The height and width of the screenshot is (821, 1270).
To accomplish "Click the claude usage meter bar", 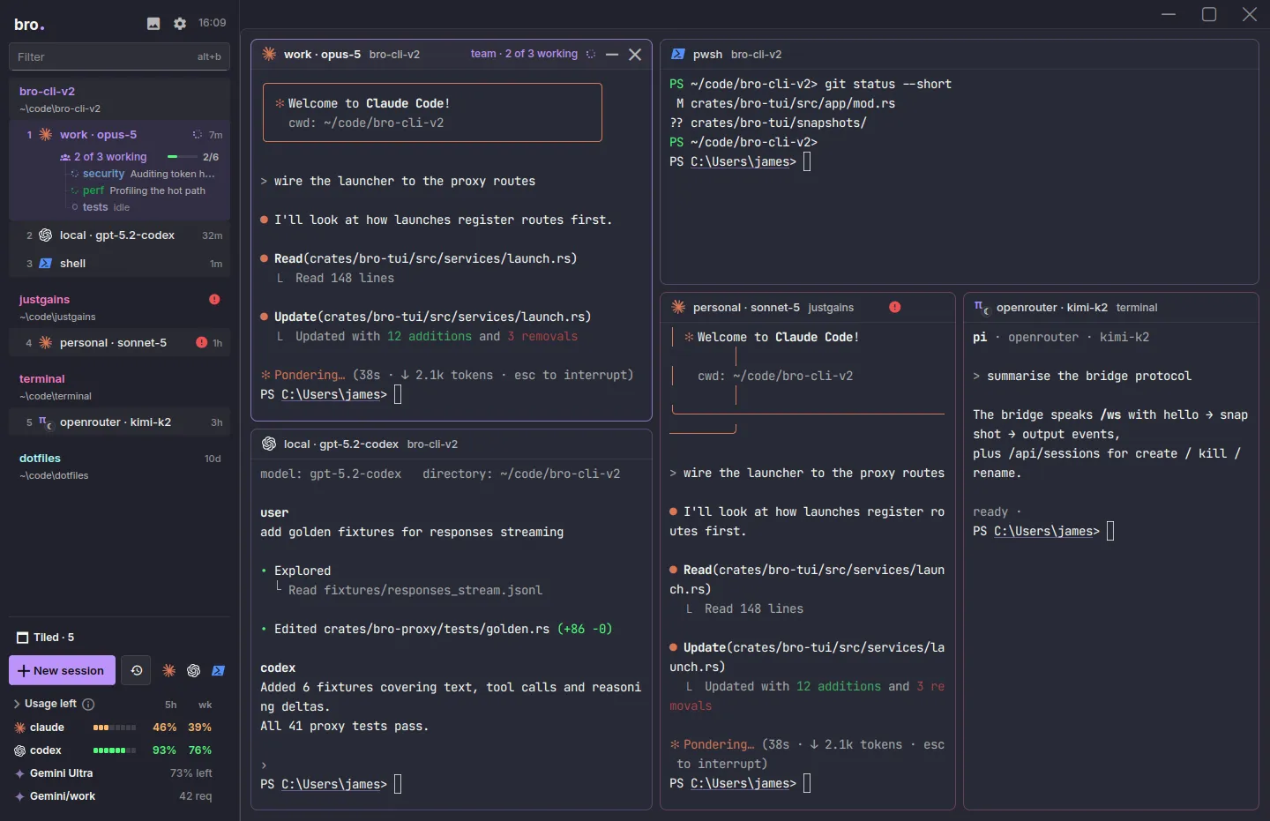I will pos(115,728).
